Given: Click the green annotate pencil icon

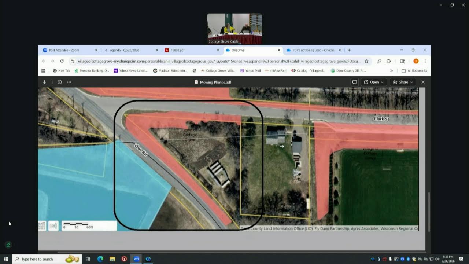Looking at the screenshot, I should pyautogui.click(x=8, y=245).
